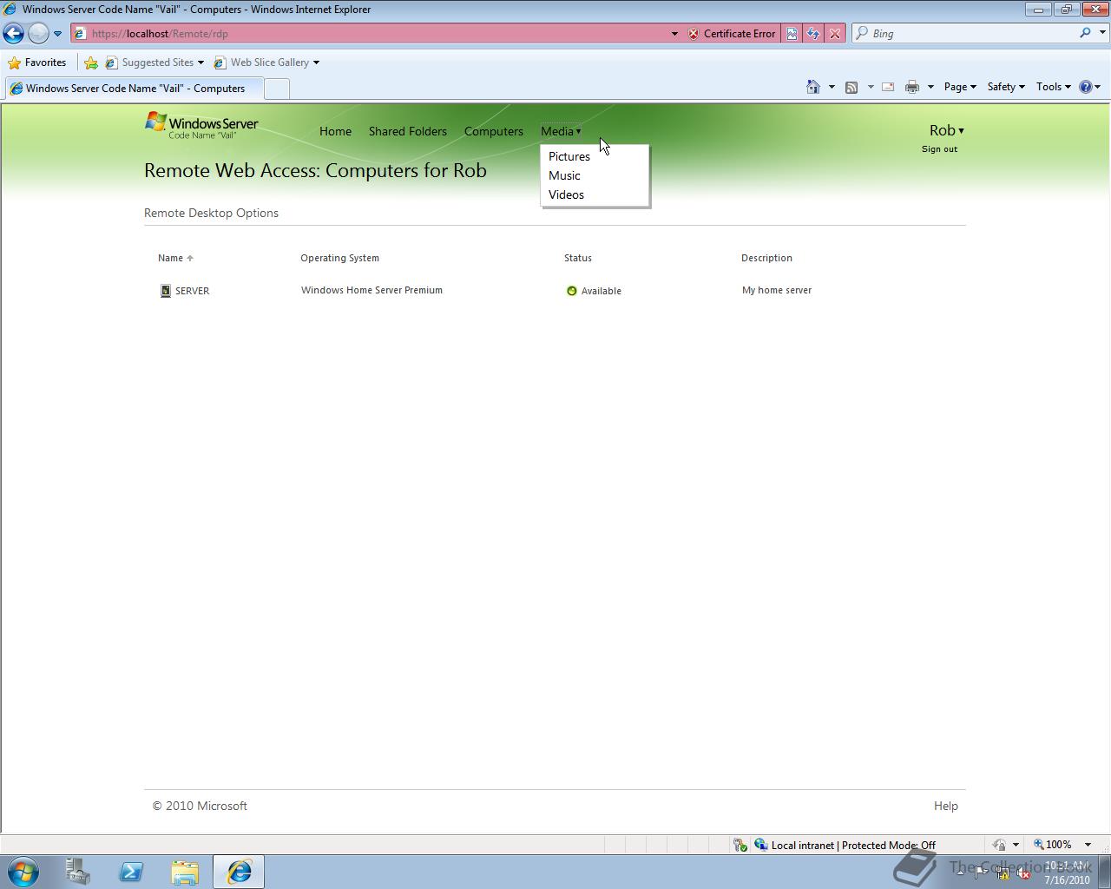Viewport: 1111px width, 889px height.
Task: Open the SERVER computer entry
Action: [x=192, y=291]
